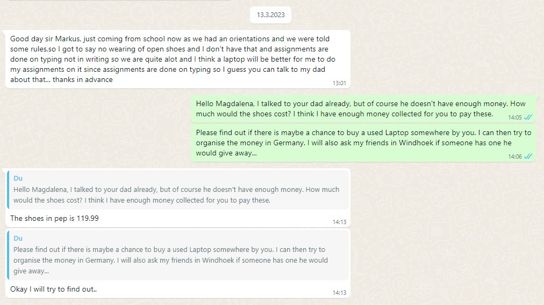Click the 13:01 timestamp
Viewport: 544px width, 305px height.
point(339,83)
